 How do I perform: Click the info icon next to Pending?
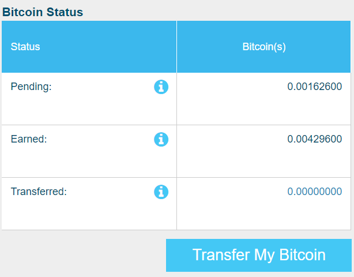click(161, 87)
